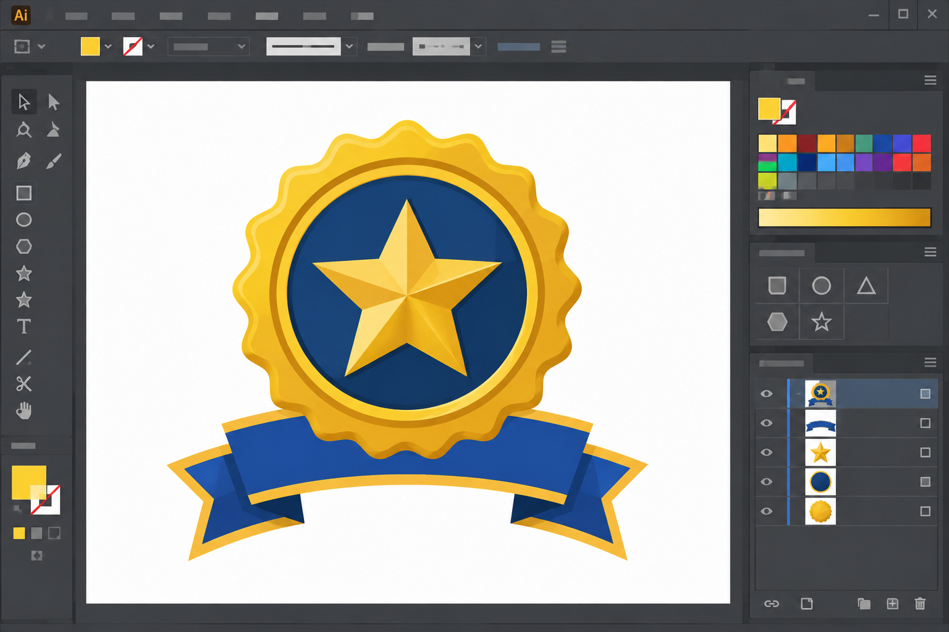Select the Hand tool
949x632 pixels.
point(23,410)
